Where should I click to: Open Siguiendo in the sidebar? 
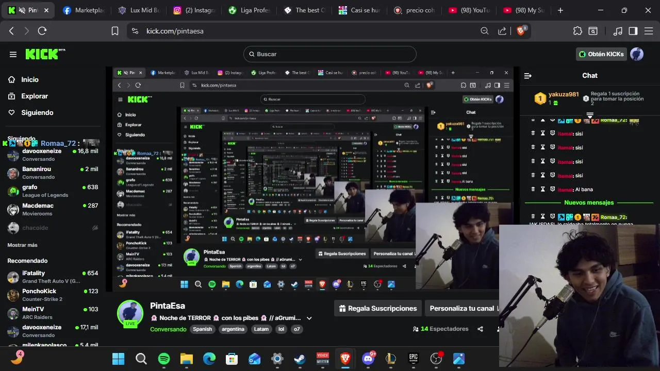point(37,112)
